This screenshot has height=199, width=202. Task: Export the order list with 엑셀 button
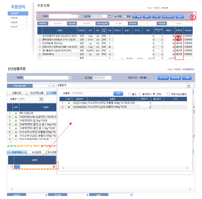point(137,17)
